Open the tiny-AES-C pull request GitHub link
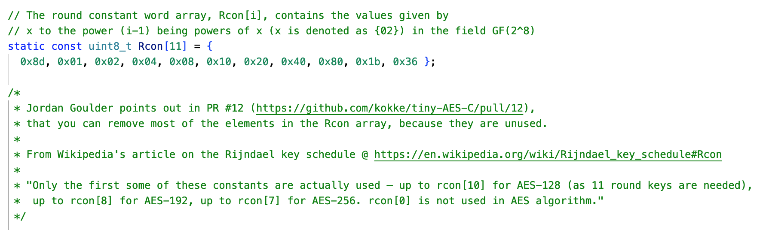The image size is (766, 230). tap(389, 108)
